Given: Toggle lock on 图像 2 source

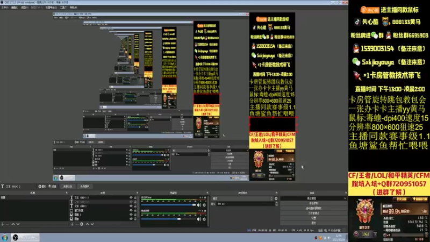Looking at the screenshot, I should 135,215.
